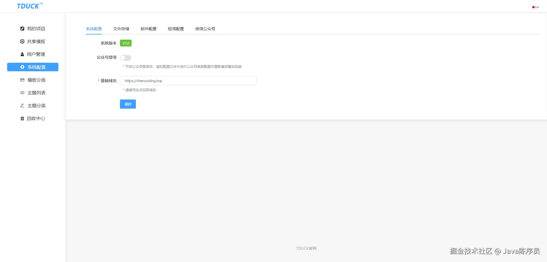
Task: Click the gear icon beside 系统配置
Action: click(22, 67)
